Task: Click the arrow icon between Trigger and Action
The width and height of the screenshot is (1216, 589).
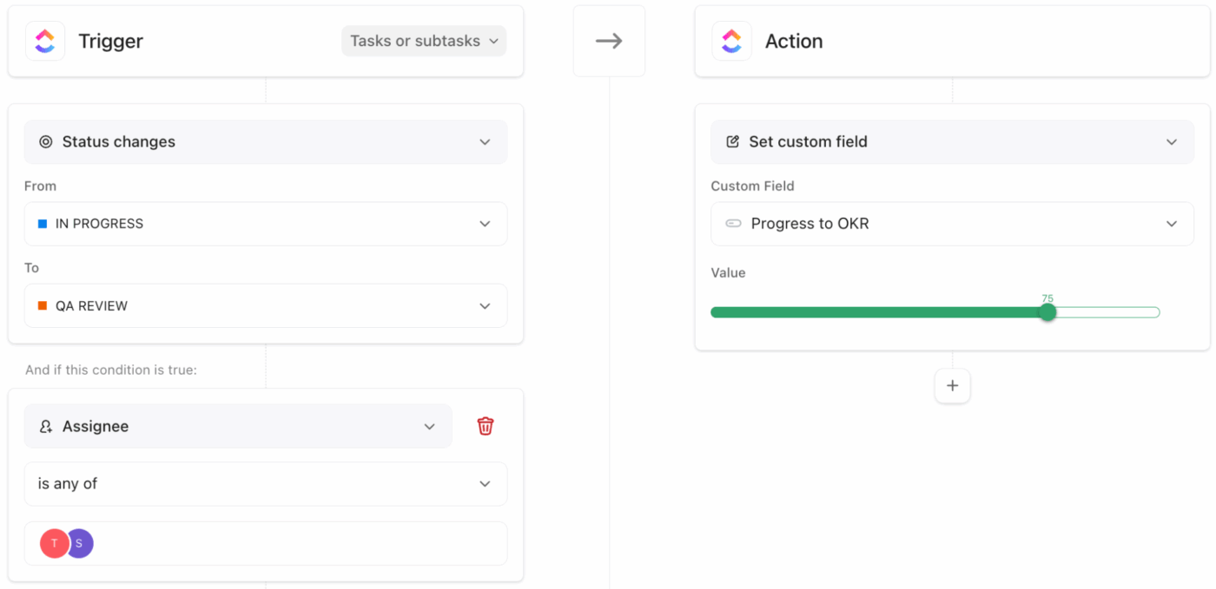Action: point(608,40)
